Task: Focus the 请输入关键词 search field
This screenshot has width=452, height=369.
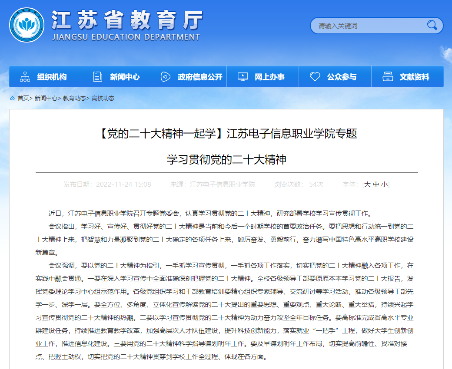Action: [376, 26]
